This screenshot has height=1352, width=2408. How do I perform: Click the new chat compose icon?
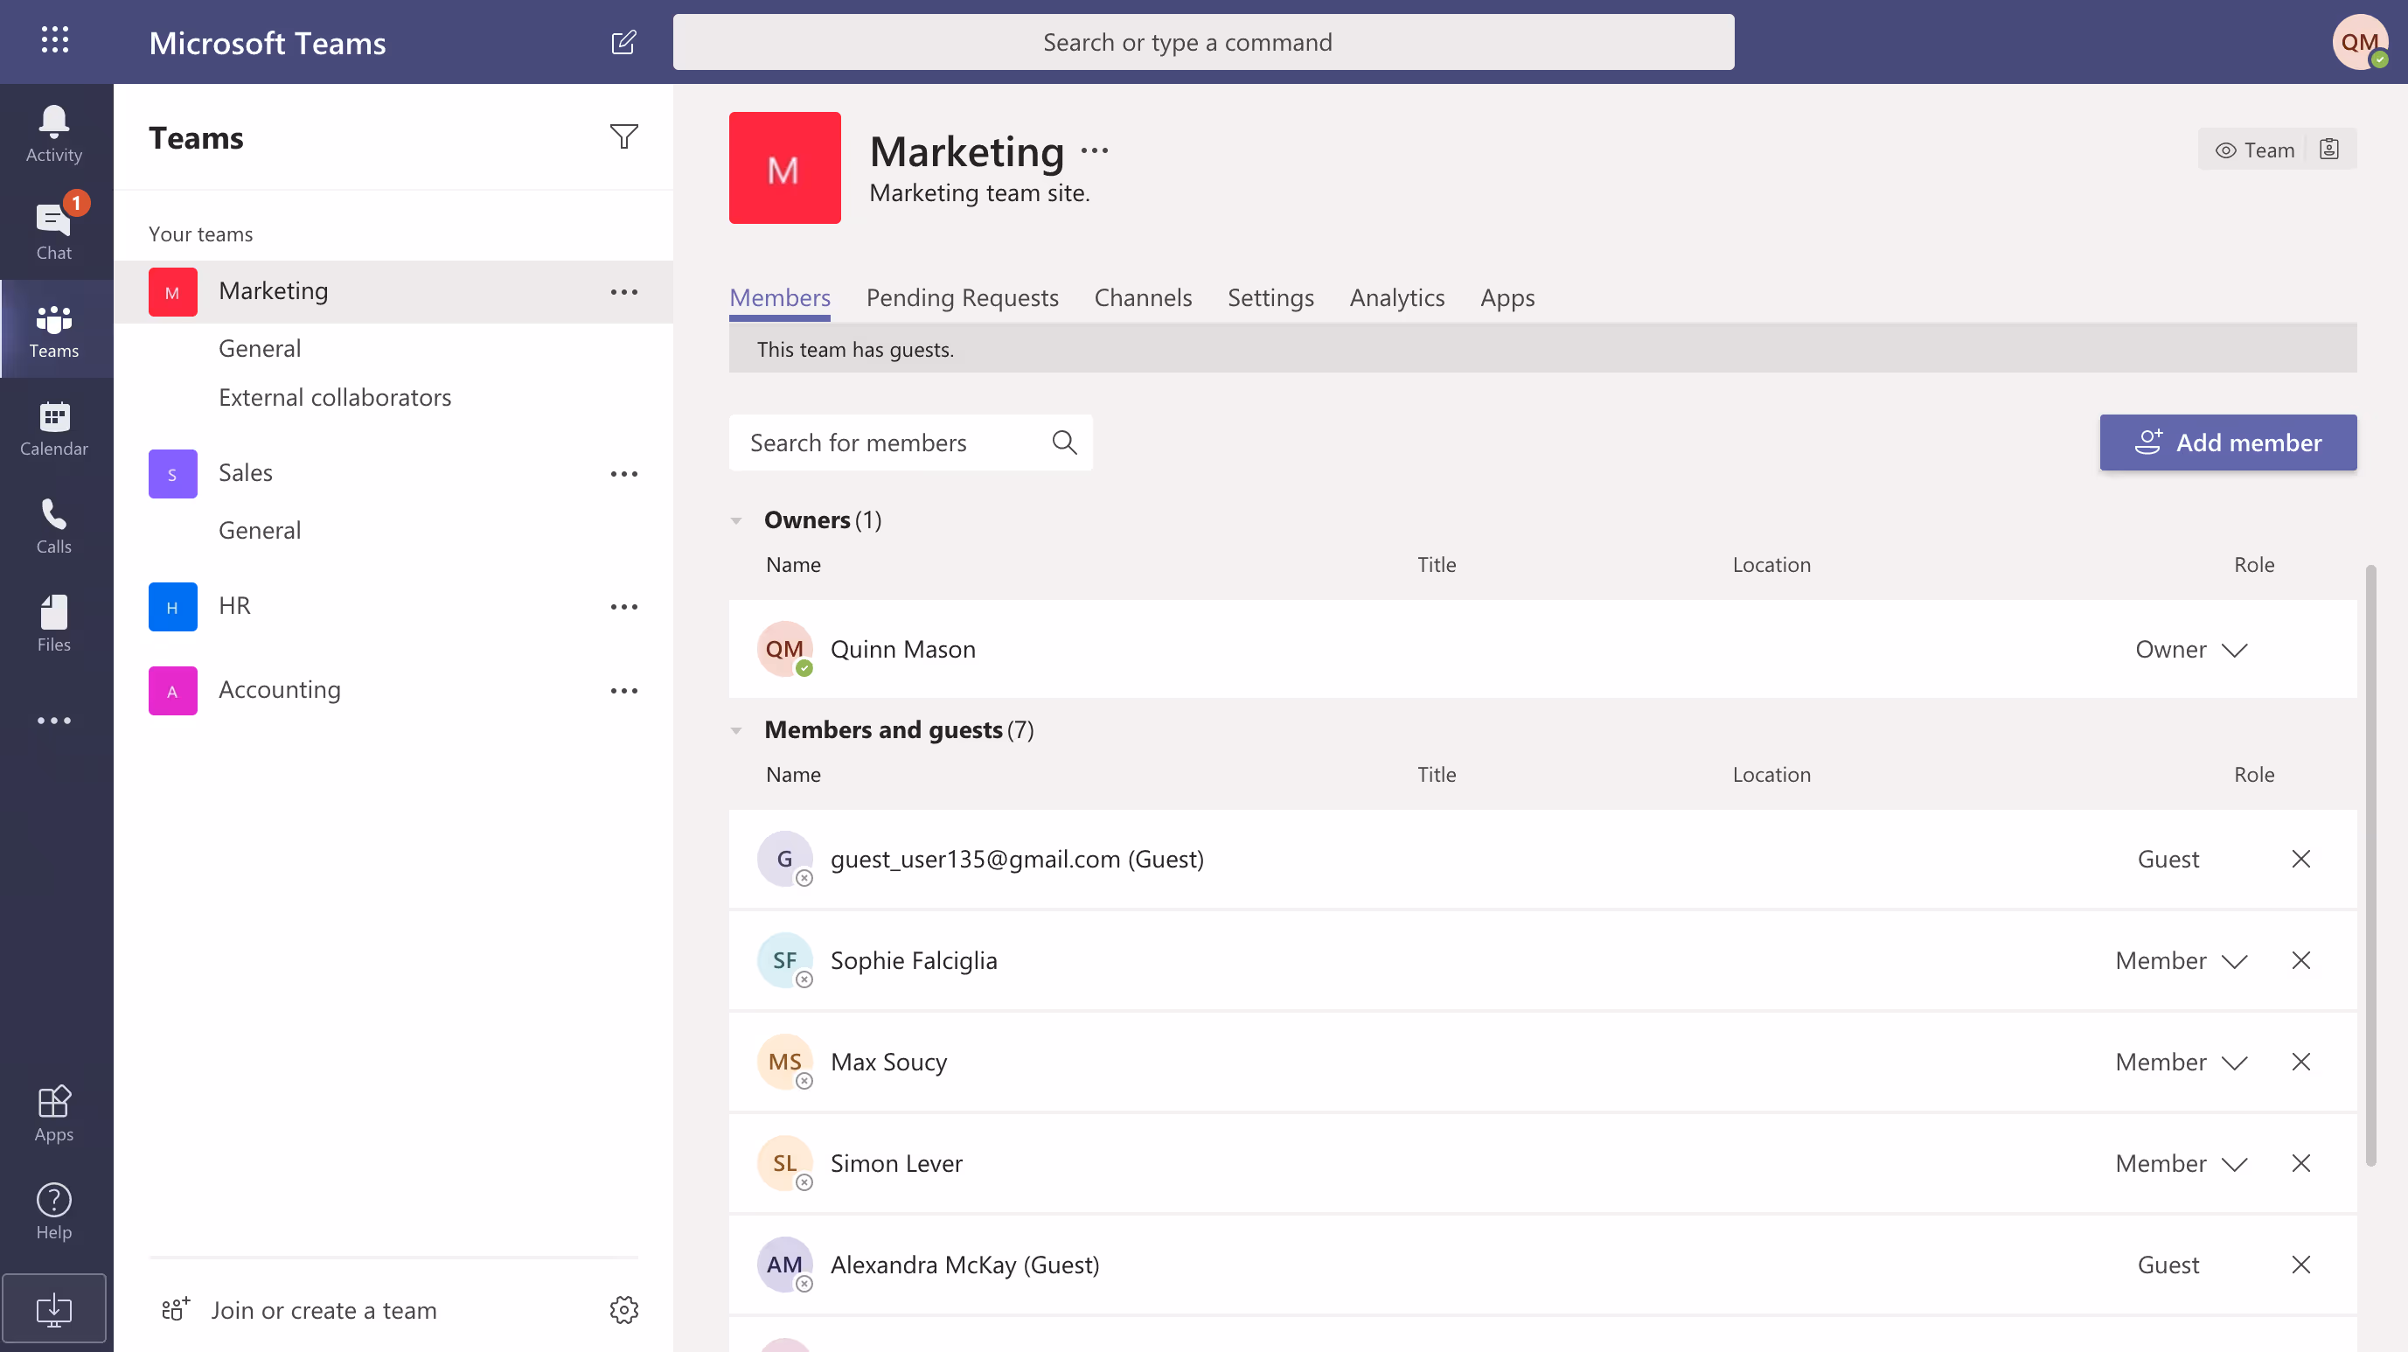pyautogui.click(x=623, y=42)
